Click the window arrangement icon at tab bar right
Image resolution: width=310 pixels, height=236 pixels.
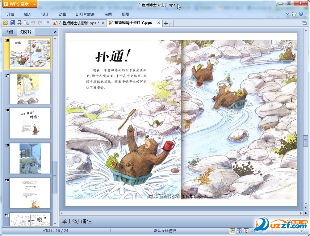click(x=304, y=23)
